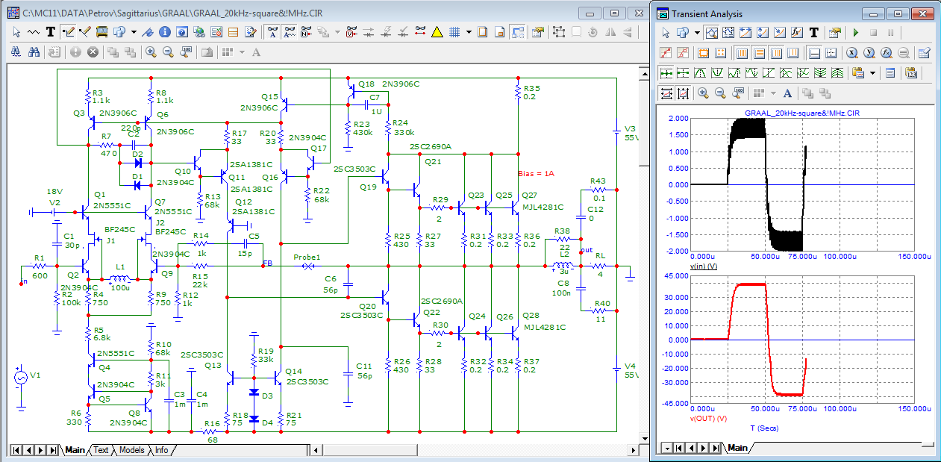Viewport: 941px width, 462px height.
Task: Select the Peak cursor function icon
Action: tap(701, 73)
